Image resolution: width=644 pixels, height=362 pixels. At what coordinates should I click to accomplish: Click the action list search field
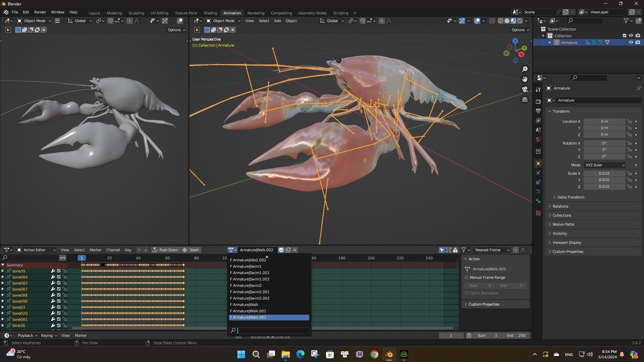[269, 330]
